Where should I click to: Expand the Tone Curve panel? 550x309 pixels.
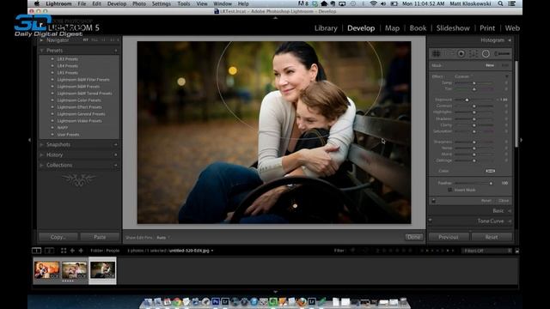click(510, 221)
